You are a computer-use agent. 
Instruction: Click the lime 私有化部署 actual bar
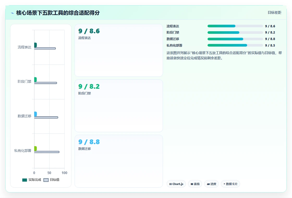pyautogui.click(x=35, y=149)
